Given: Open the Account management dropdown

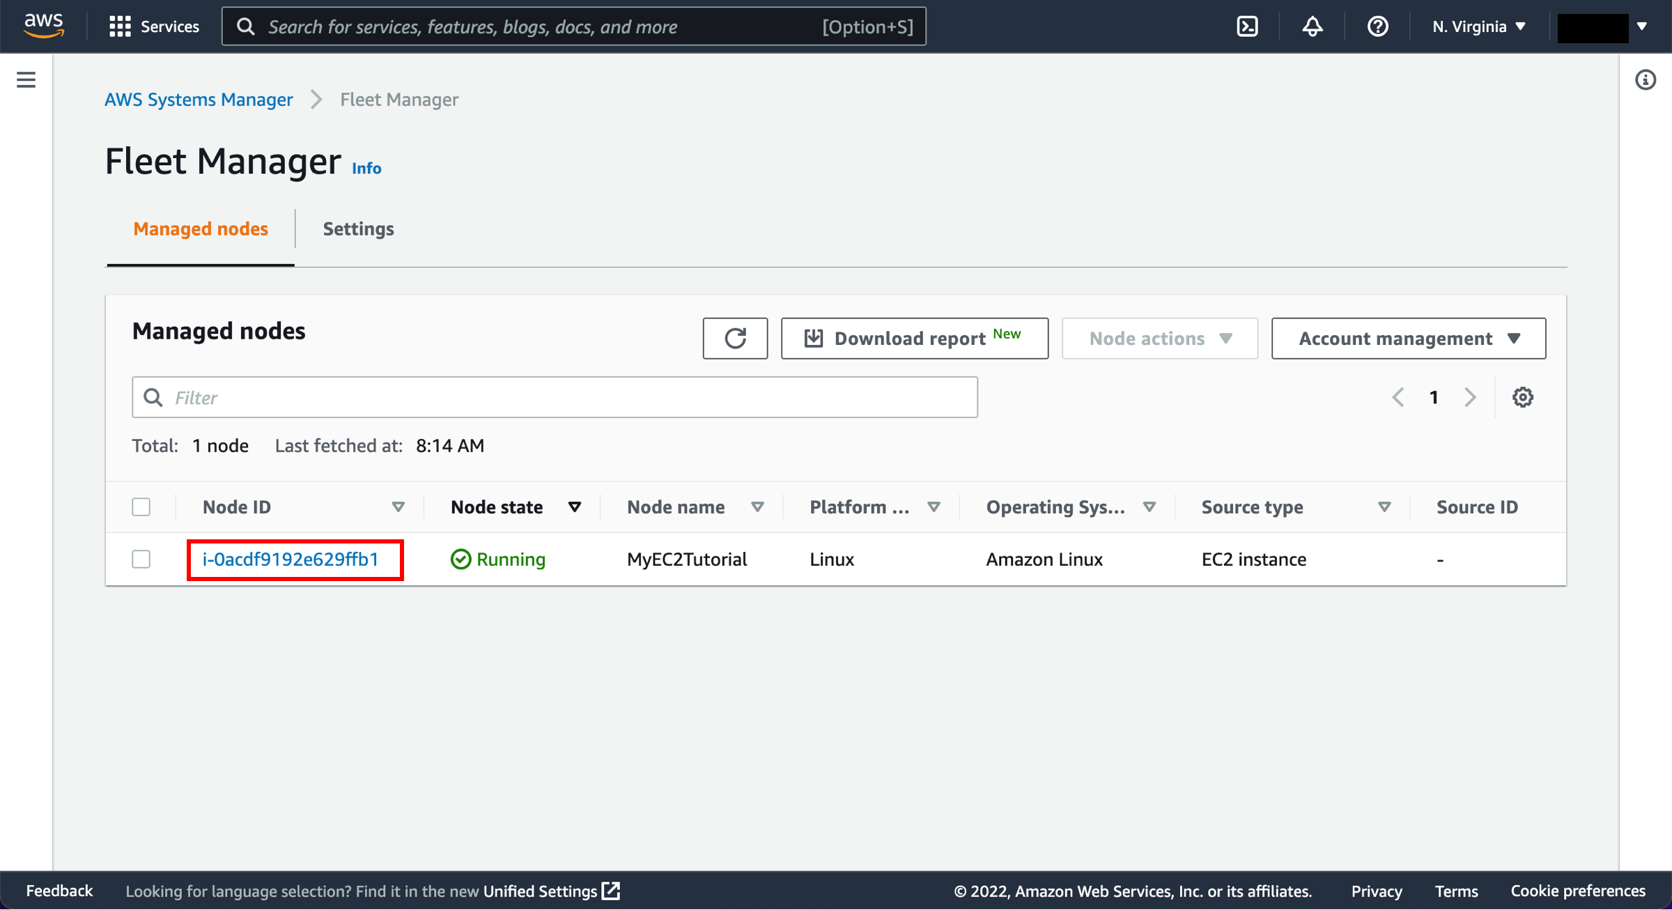Looking at the screenshot, I should point(1409,339).
